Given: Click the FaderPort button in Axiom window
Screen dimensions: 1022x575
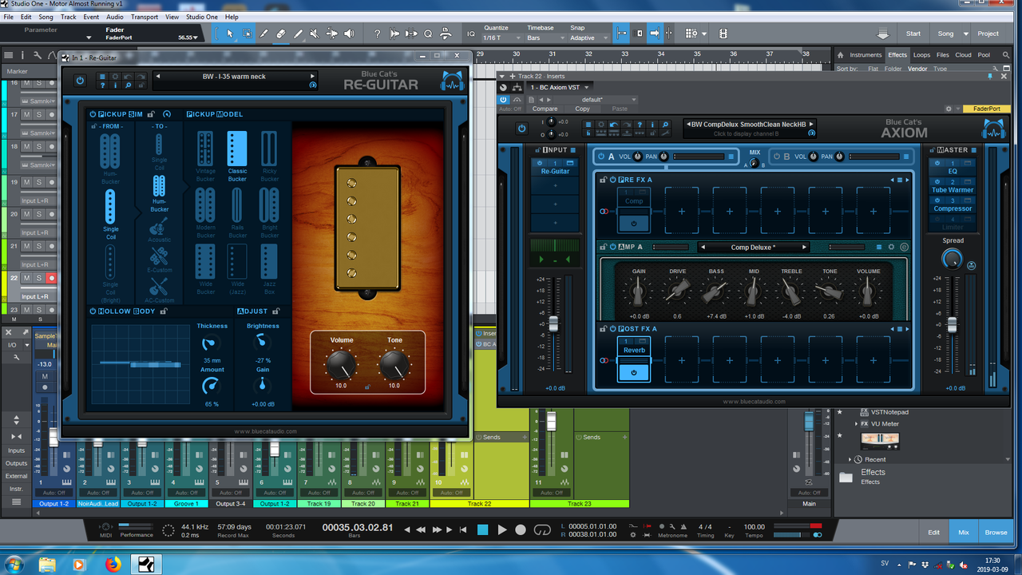Looking at the screenshot, I should (x=987, y=109).
